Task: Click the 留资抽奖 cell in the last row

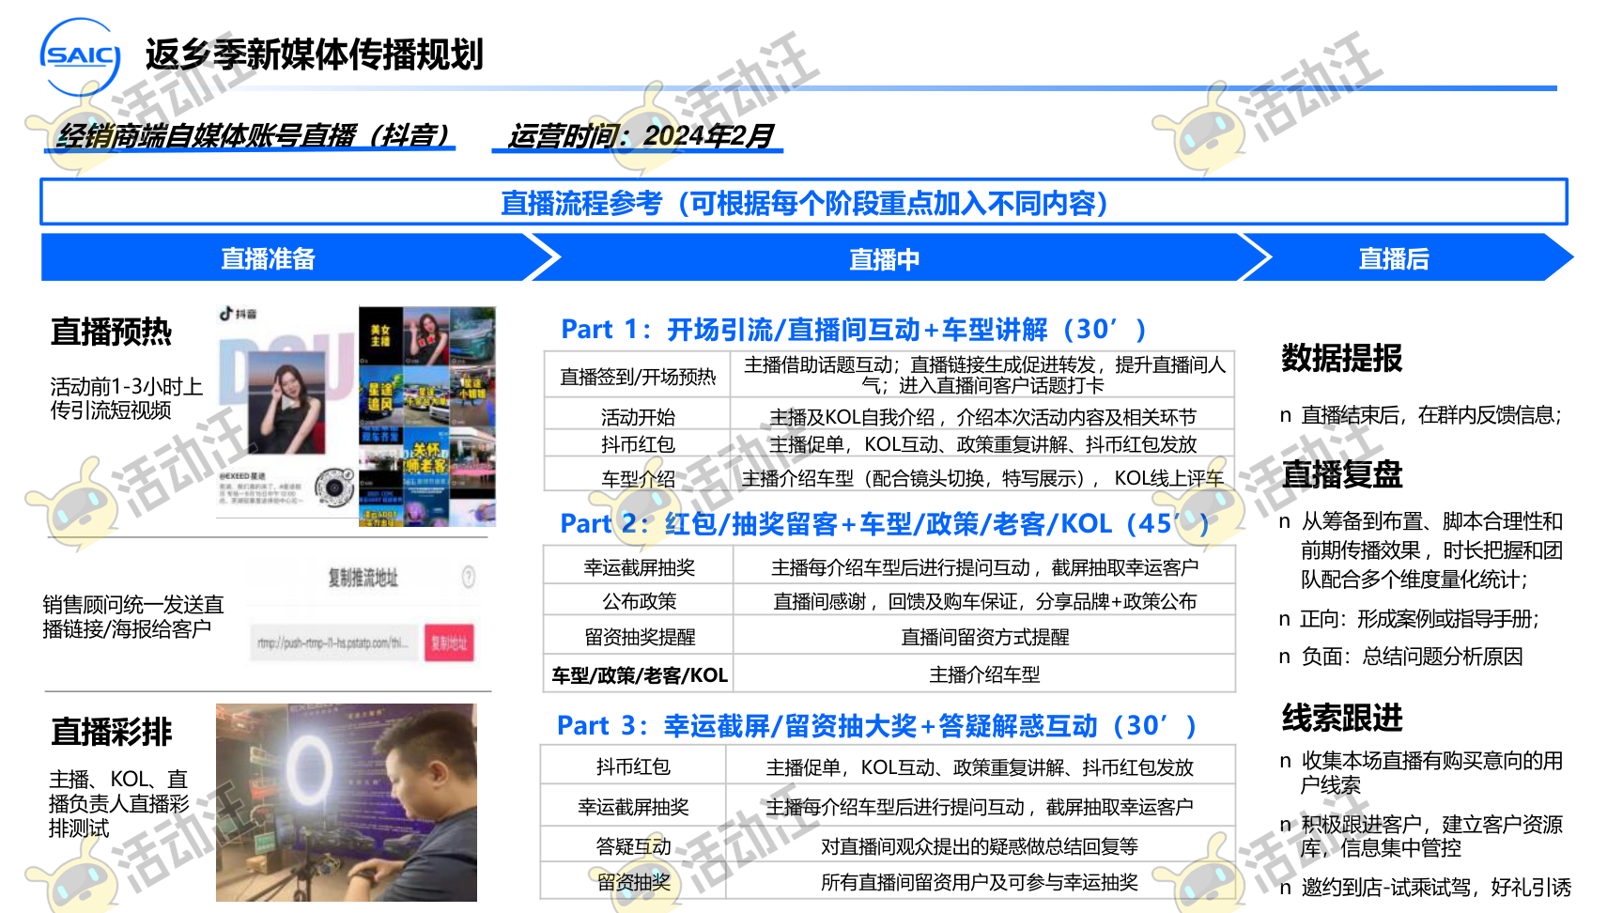Action: click(x=633, y=882)
